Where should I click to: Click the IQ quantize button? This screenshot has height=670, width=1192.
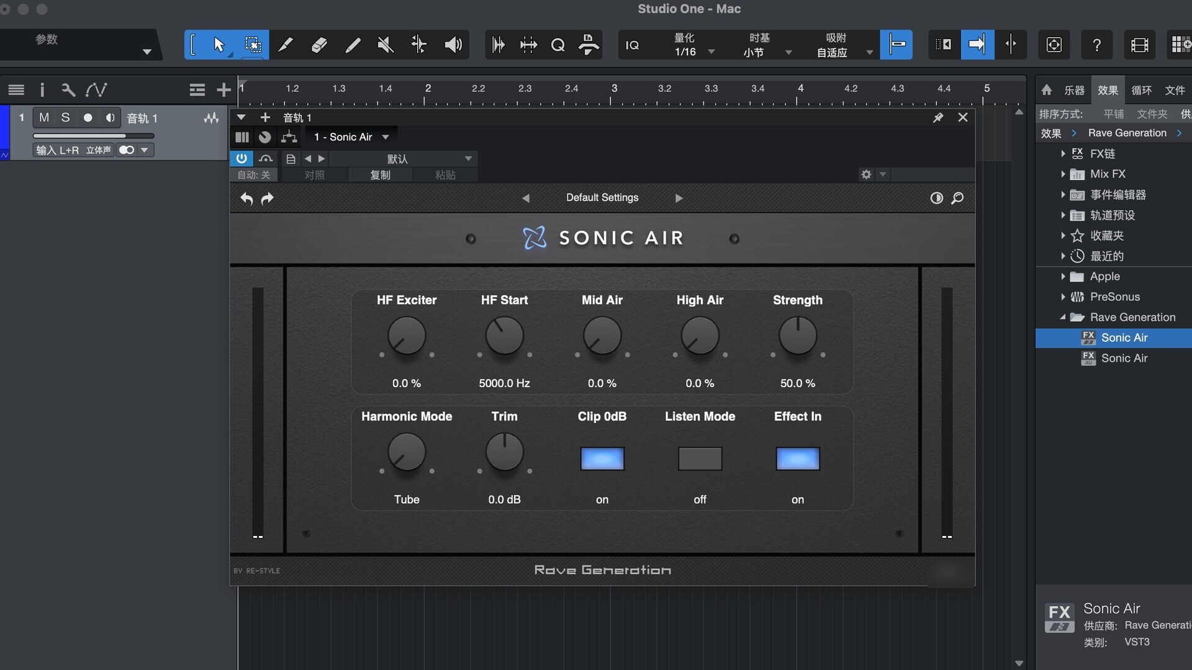632,45
